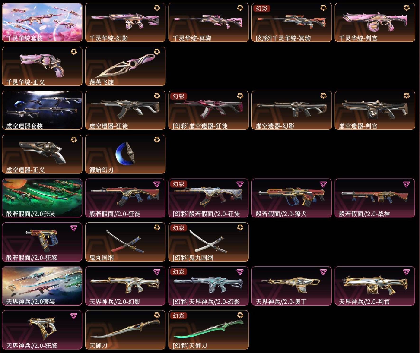This screenshot has width=420, height=353.
Task: Click the rarity badge on 源始幻刃
Action: coord(157,139)
